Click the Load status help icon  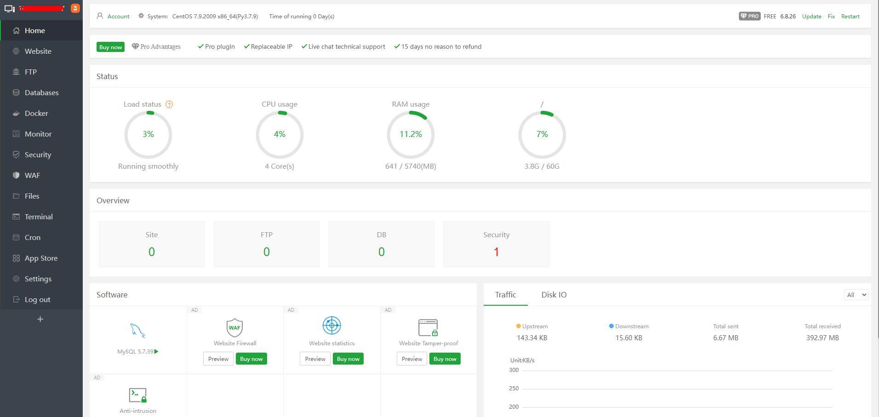point(169,104)
